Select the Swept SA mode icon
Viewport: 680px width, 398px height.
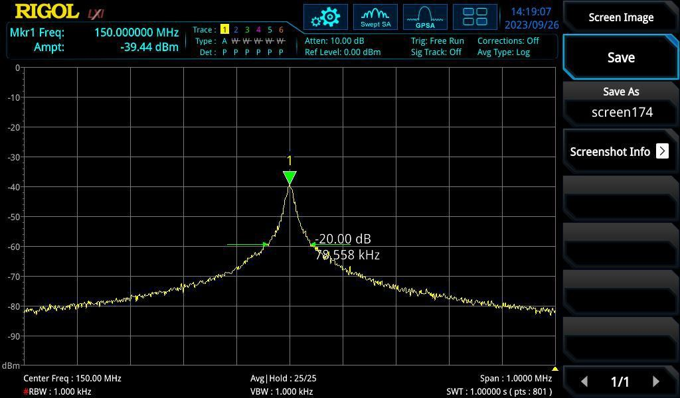pos(375,17)
